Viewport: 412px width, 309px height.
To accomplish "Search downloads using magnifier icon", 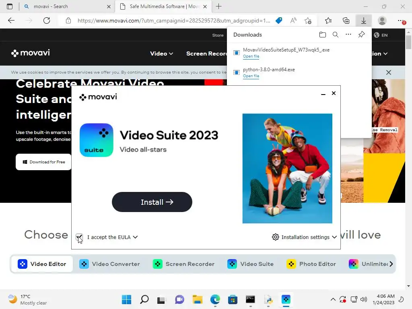I will coord(336,35).
